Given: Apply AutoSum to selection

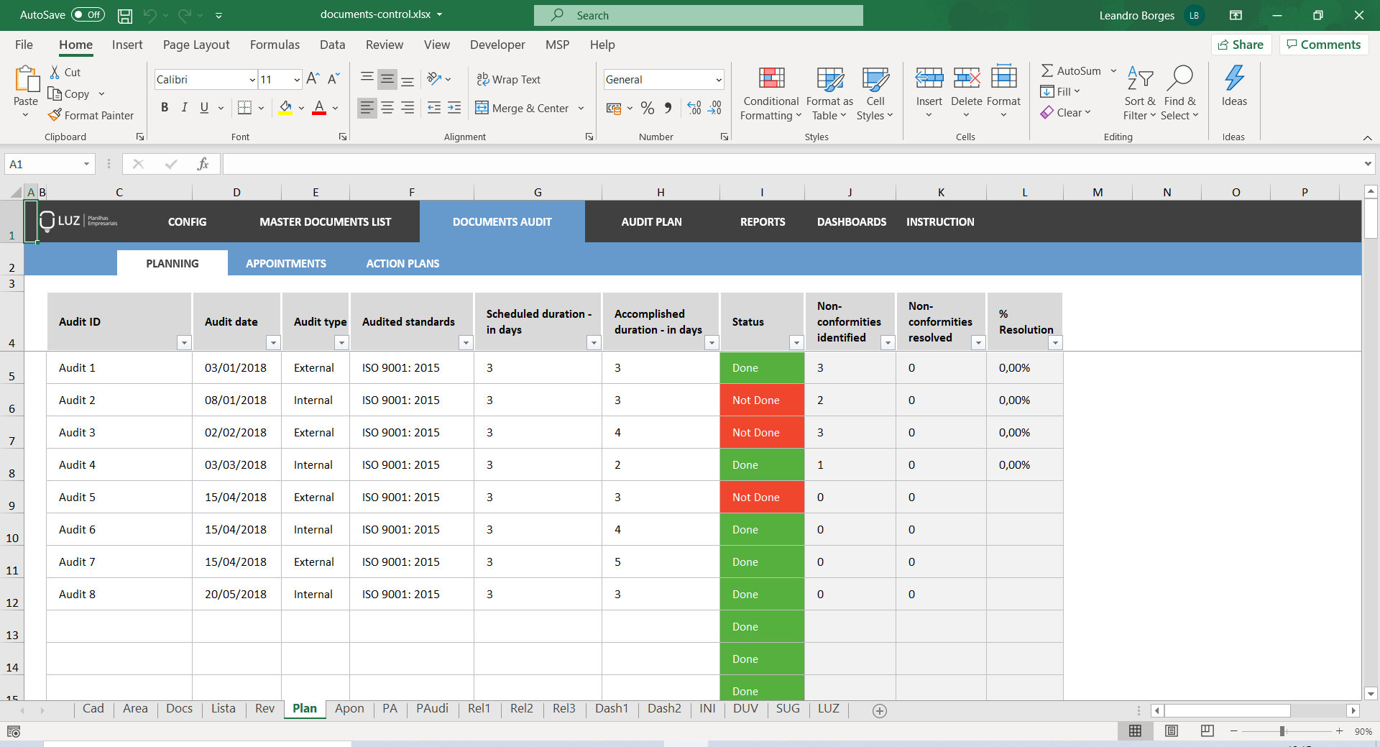Looking at the screenshot, I should 1071,70.
